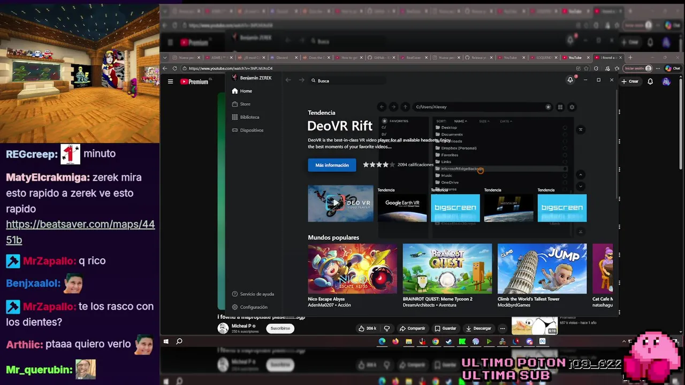Open the beatsaver.com maps link in chat

point(80,232)
